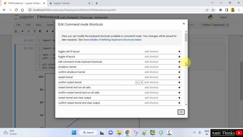
Task: Click shortcut input field for toggle rtl layout
Action: [151, 57]
